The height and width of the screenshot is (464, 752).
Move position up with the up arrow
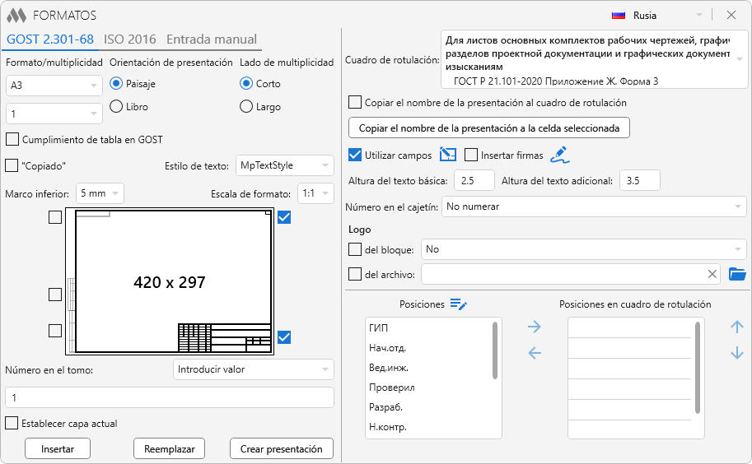click(x=736, y=327)
